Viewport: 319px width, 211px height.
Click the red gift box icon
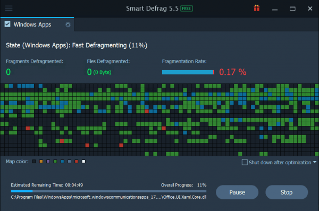pyautogui.click(x=257, y=9)
